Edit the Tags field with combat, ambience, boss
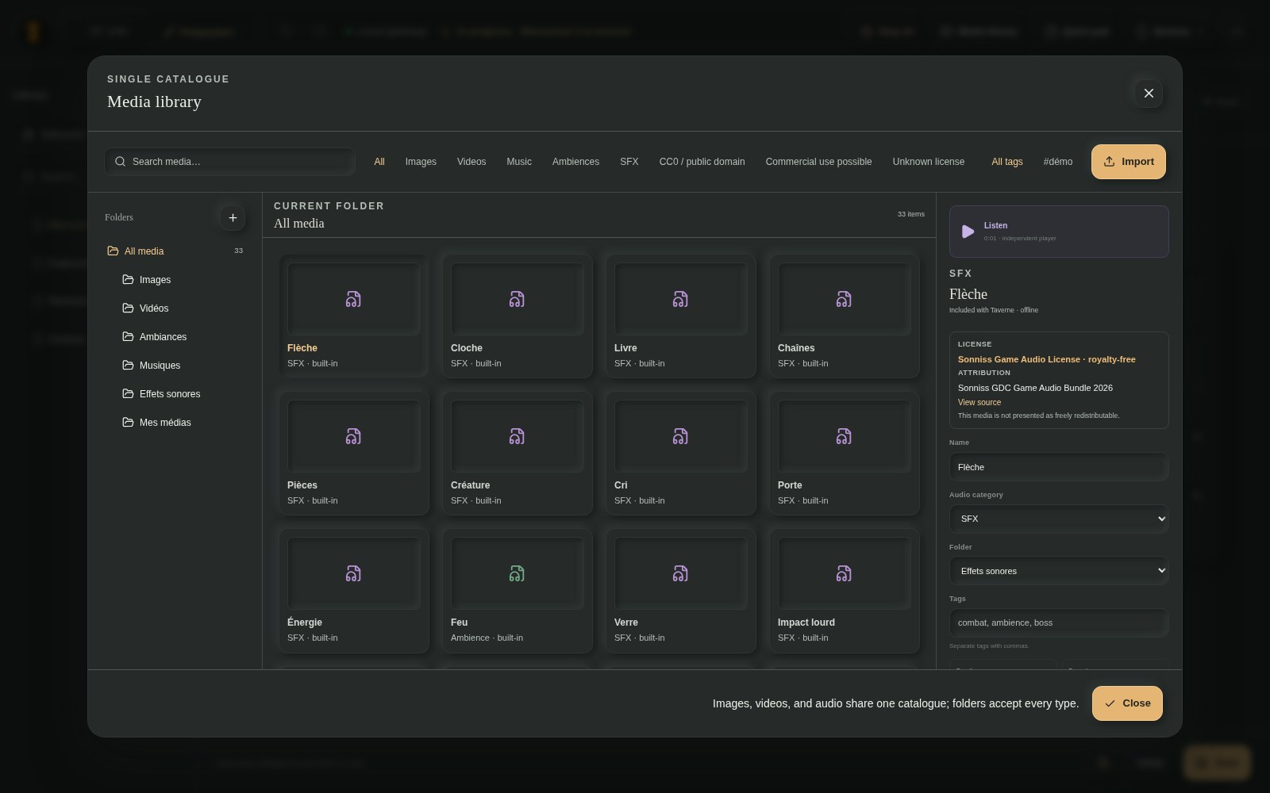This screenshot has width=1270, height=793. (x=1059, y=623)
